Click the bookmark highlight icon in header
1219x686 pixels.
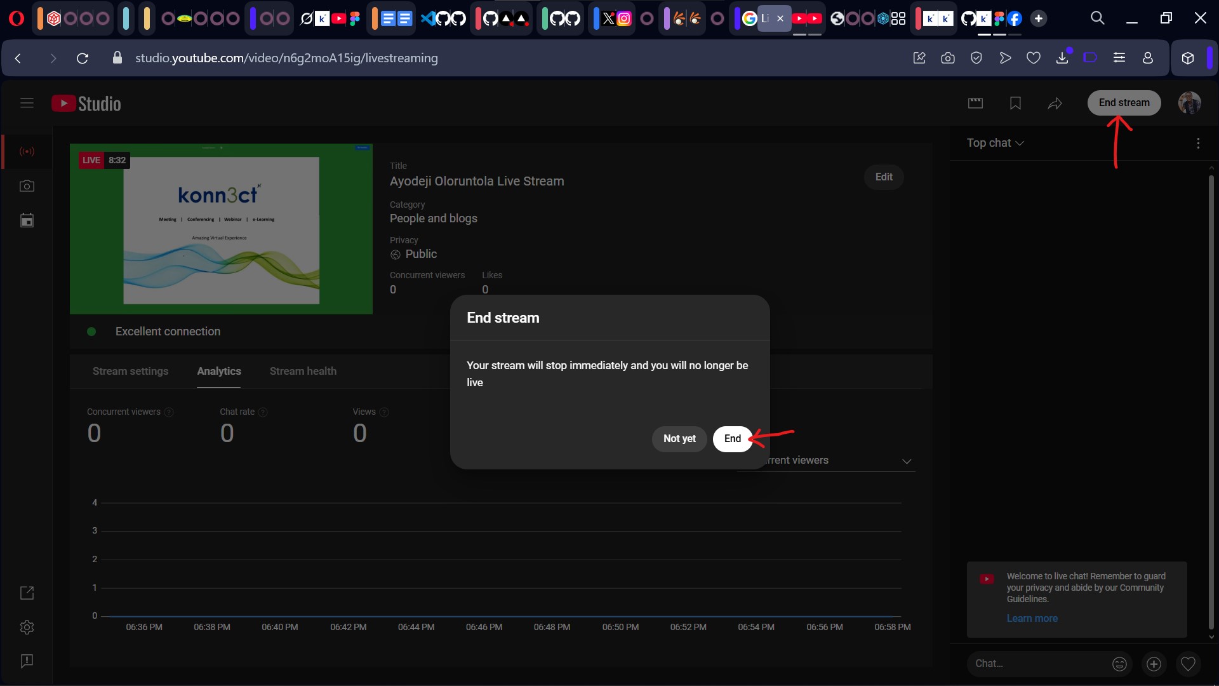click(1015, 103)
